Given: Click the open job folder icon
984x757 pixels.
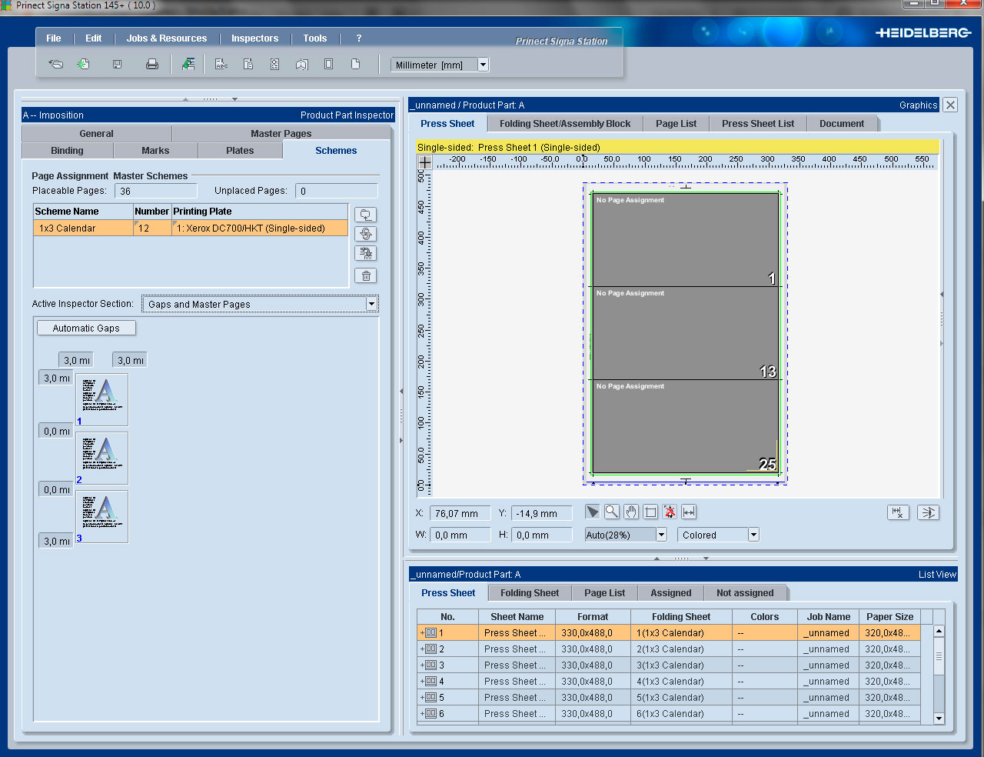Looking at the screenshot, I should (x=55, y=65).
